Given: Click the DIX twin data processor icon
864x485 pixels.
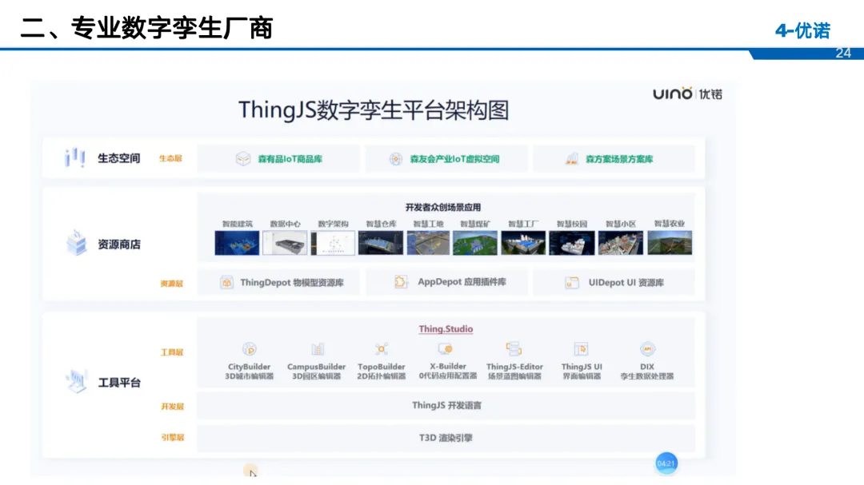Looking at the screenshot, I should click(x=647, y=349).
